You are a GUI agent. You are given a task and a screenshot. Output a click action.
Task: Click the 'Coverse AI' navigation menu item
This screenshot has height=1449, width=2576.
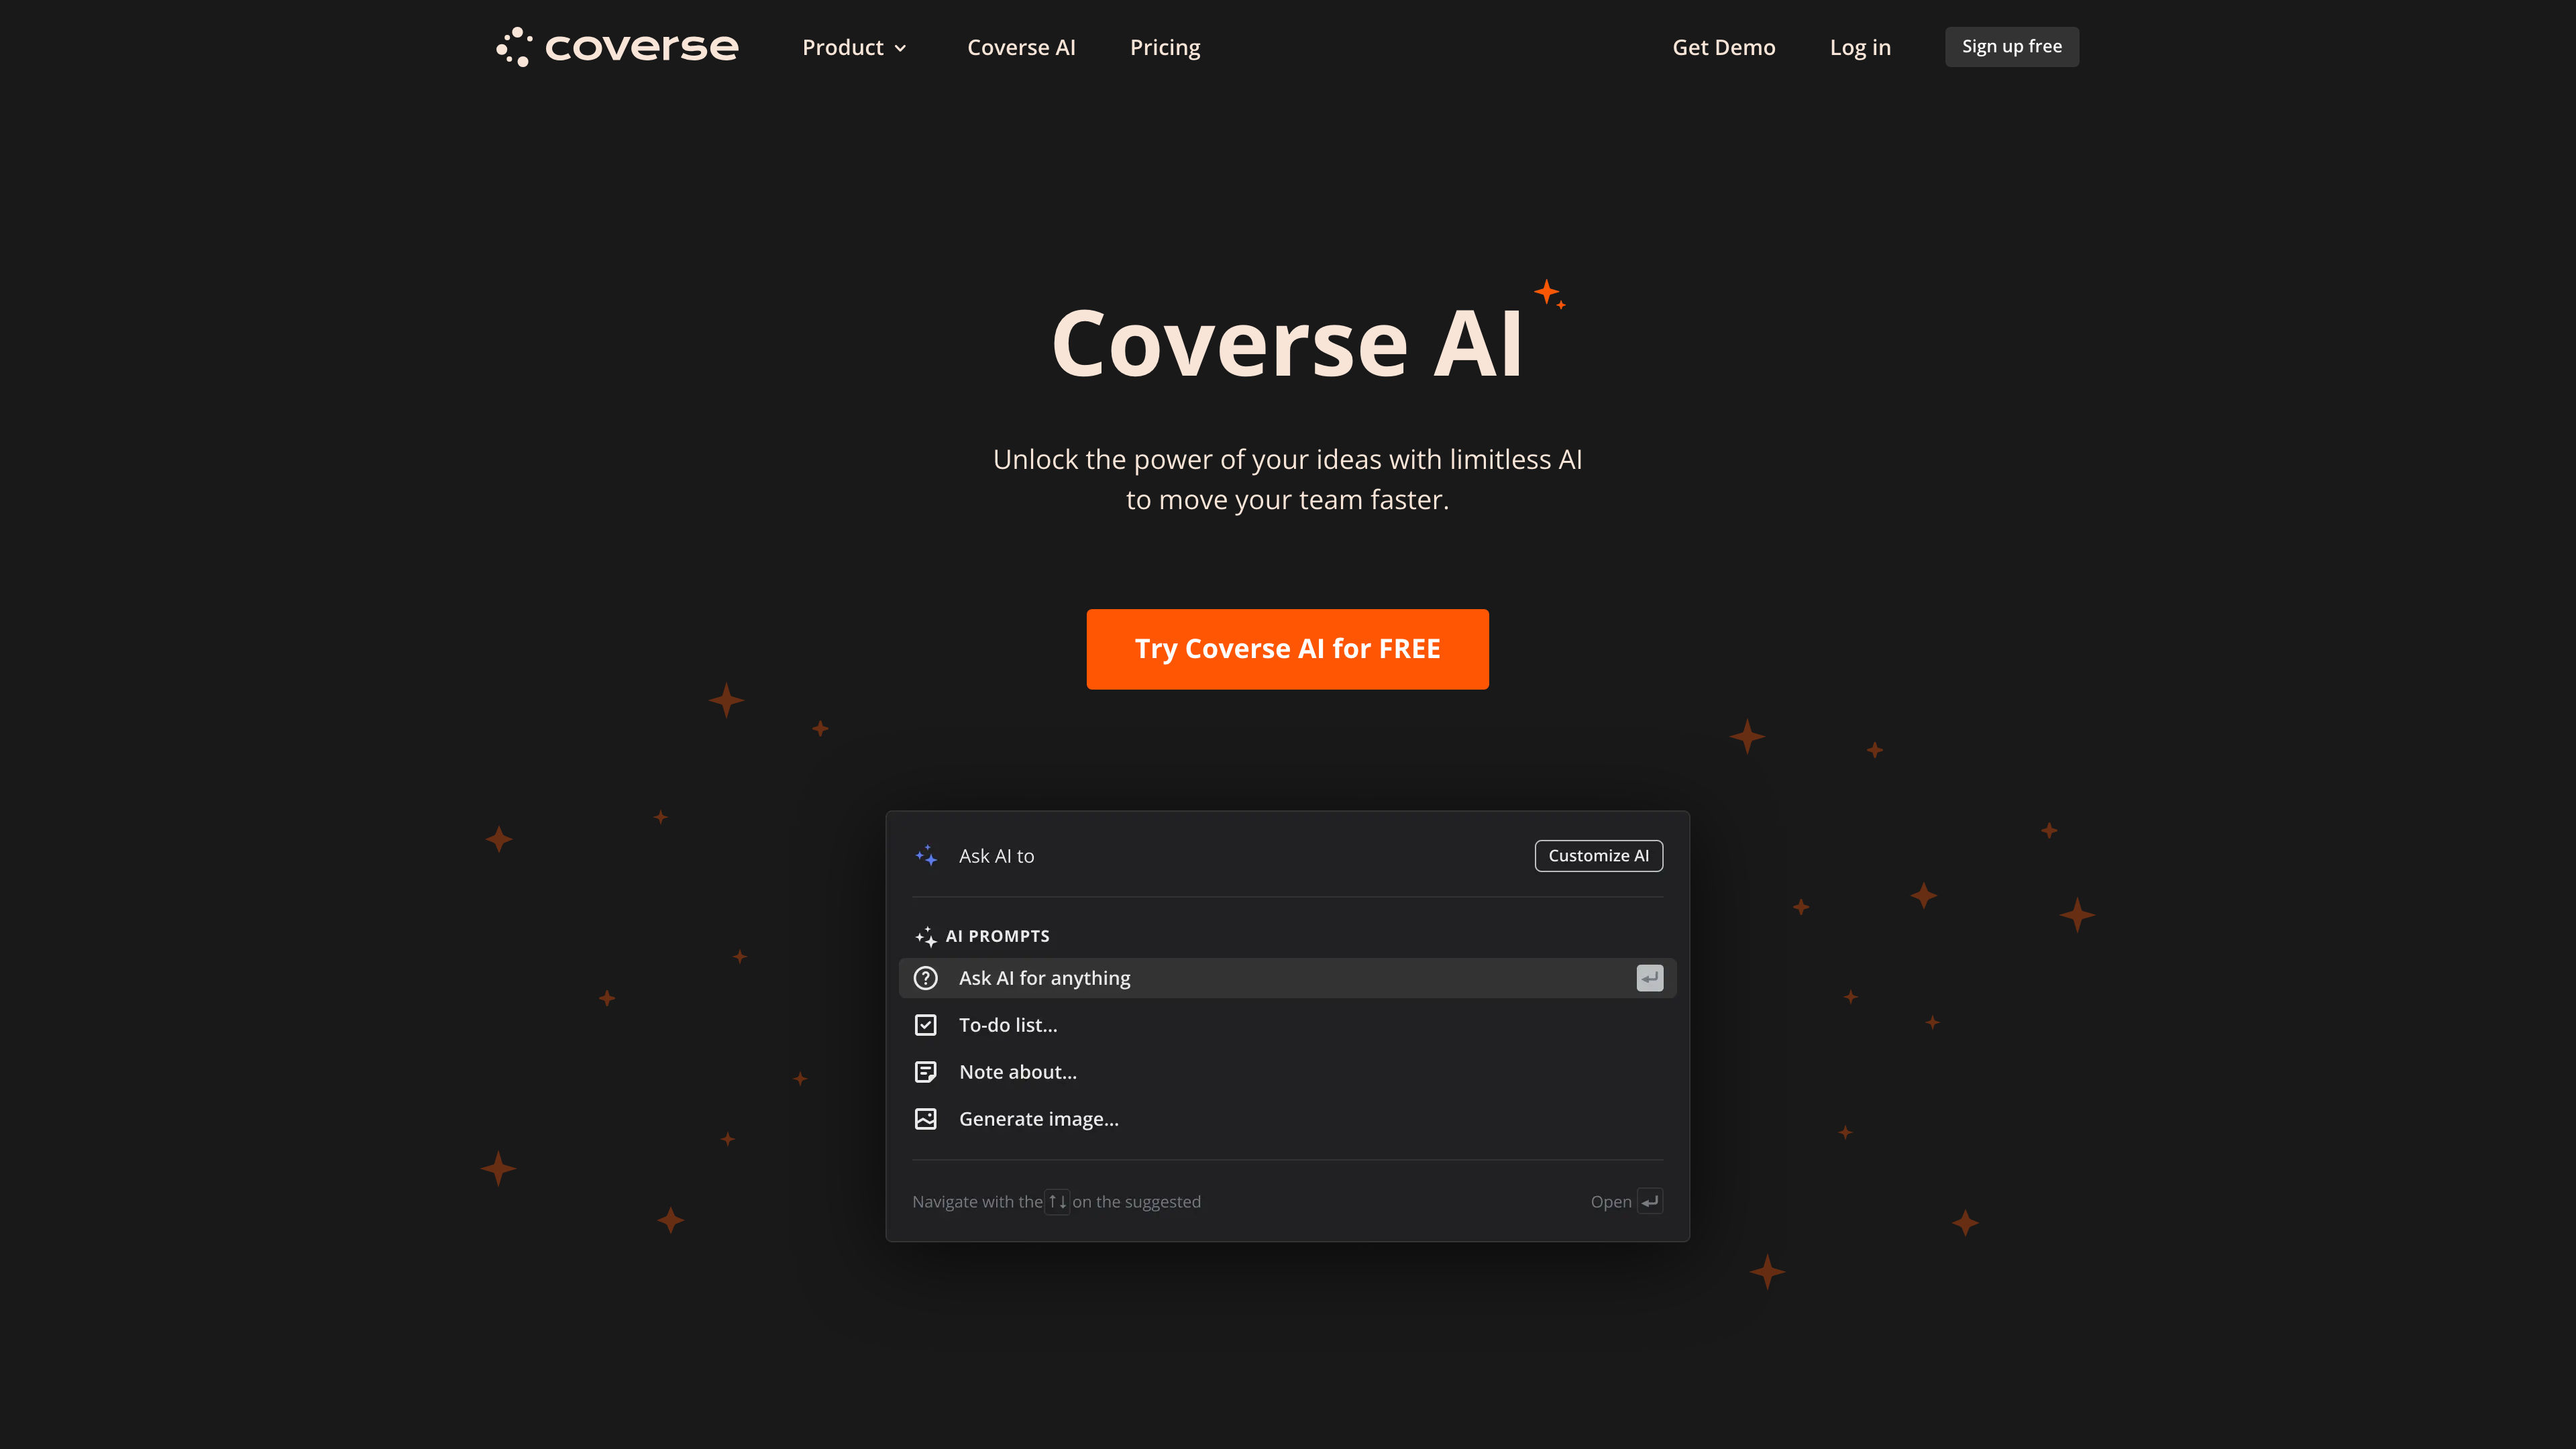click(1022, 46)
